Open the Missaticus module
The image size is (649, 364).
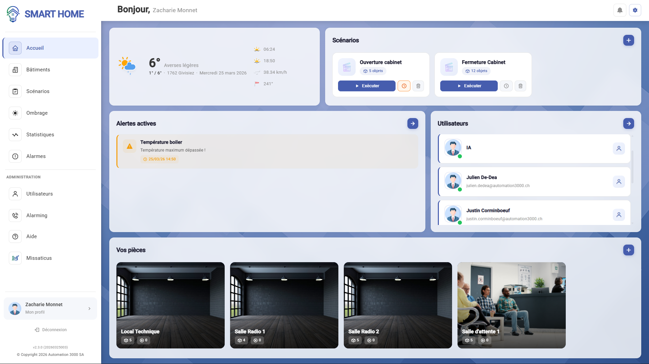[x=39, y=258]
